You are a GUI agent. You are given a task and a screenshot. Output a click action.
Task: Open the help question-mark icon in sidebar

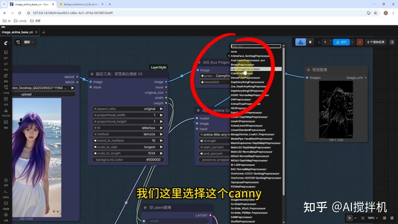click(x=6, y=180)
